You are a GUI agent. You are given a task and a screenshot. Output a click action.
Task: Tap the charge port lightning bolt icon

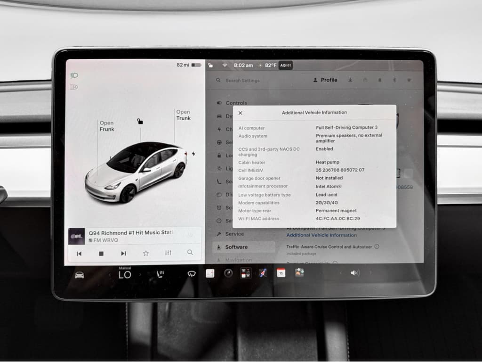pyautogui.click(x=193, y=154)
